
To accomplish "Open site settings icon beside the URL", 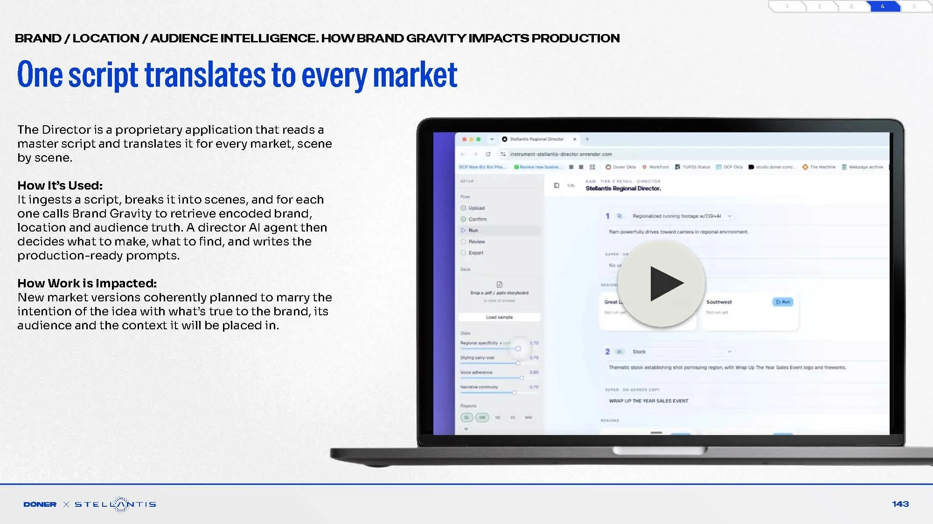I will [x=503, y=154].
